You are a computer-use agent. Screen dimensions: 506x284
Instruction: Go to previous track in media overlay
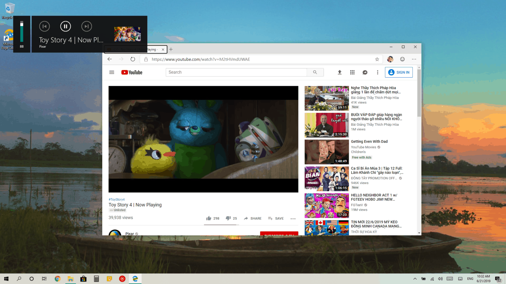click(44, 26)
